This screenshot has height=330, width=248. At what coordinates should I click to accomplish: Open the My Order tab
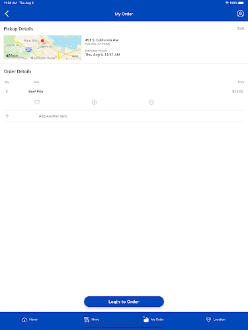[153, 319]
